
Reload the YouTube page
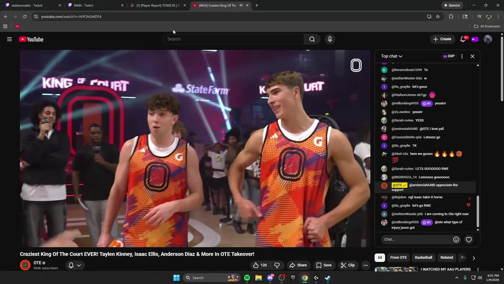[x=24, y=17]
